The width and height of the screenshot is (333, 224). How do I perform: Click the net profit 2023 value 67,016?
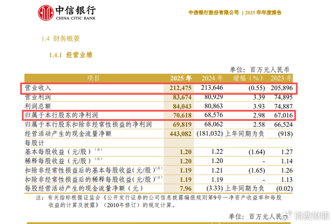pos(284,115)
